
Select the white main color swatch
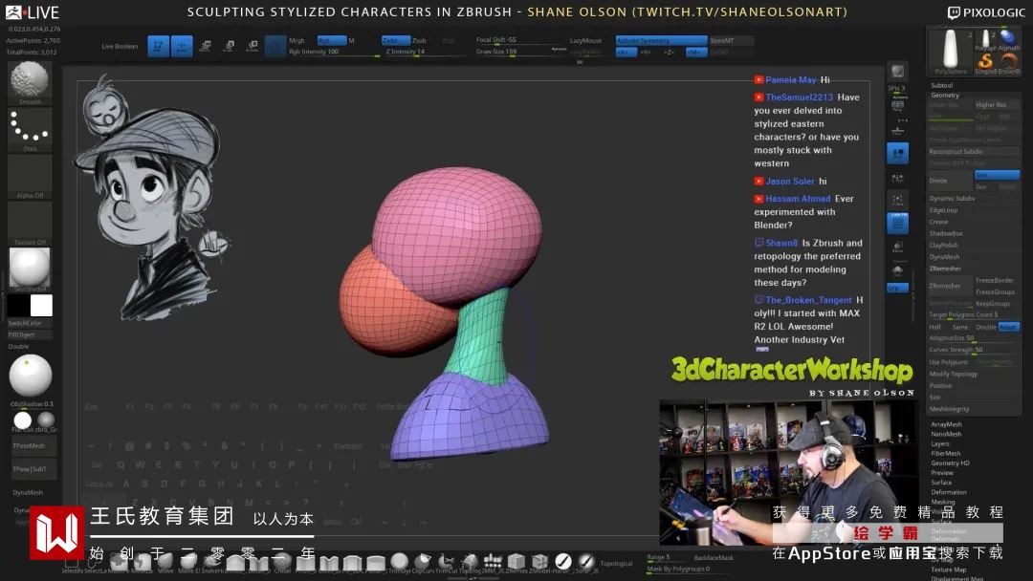point(41,305)
